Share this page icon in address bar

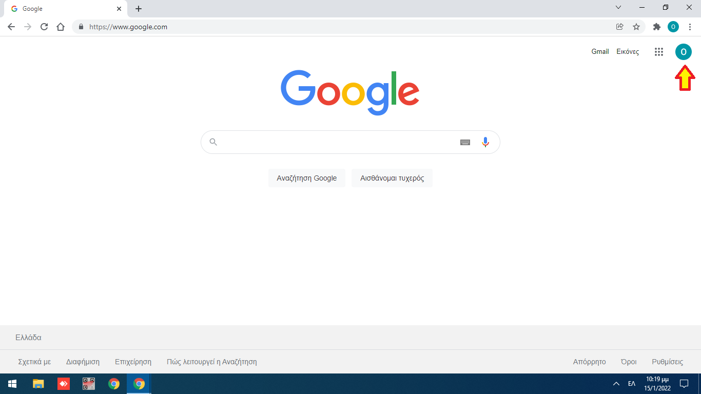coord(620,27)
